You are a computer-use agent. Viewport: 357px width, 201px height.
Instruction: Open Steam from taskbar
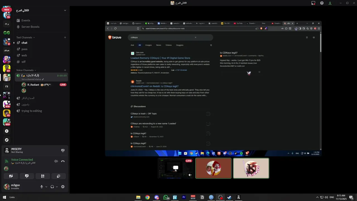click(229, 197)
